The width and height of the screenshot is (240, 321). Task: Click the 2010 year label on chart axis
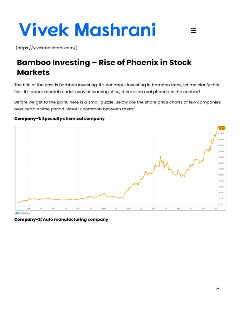click(28, 208)
